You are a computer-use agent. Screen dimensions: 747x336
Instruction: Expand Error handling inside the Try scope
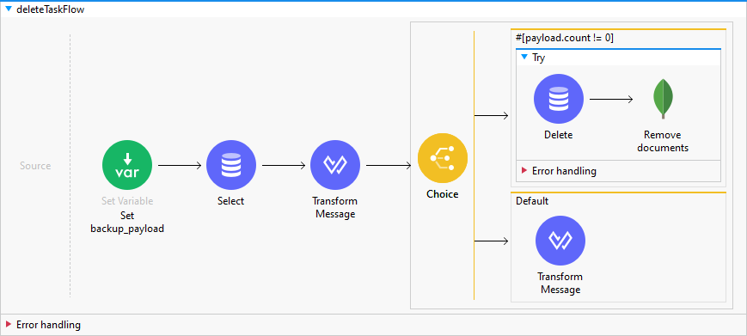(x=524, y=170)
